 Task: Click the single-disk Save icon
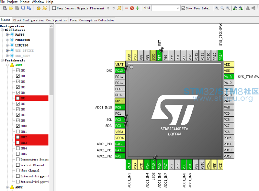(23, 8)
